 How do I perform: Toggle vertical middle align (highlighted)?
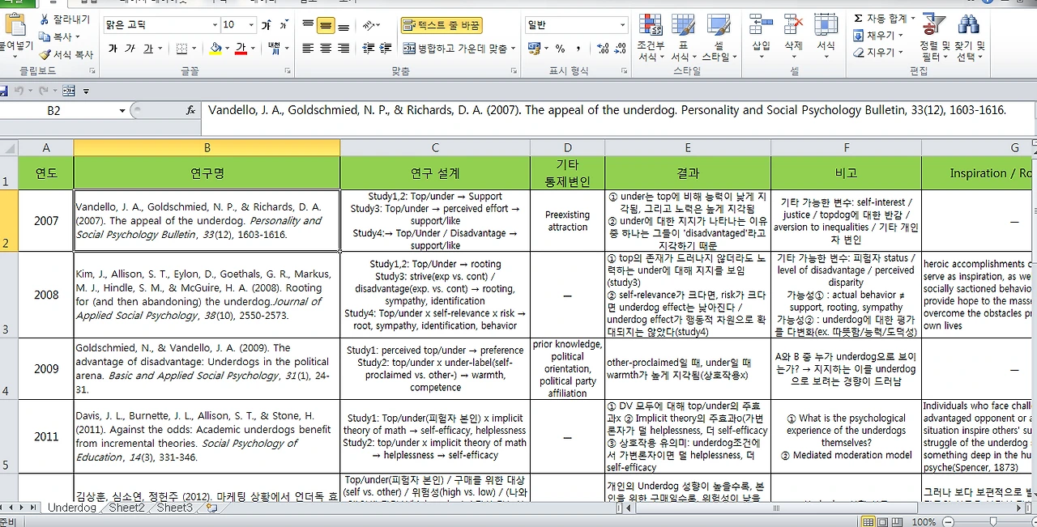(x=326, y=26)
